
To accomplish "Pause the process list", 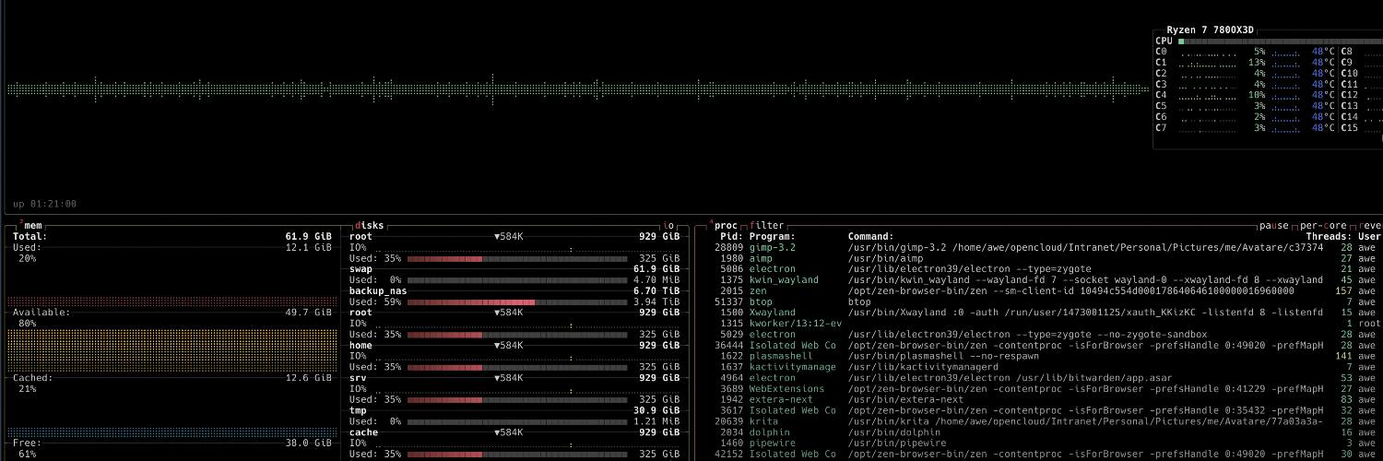I will coord(1274,225).
